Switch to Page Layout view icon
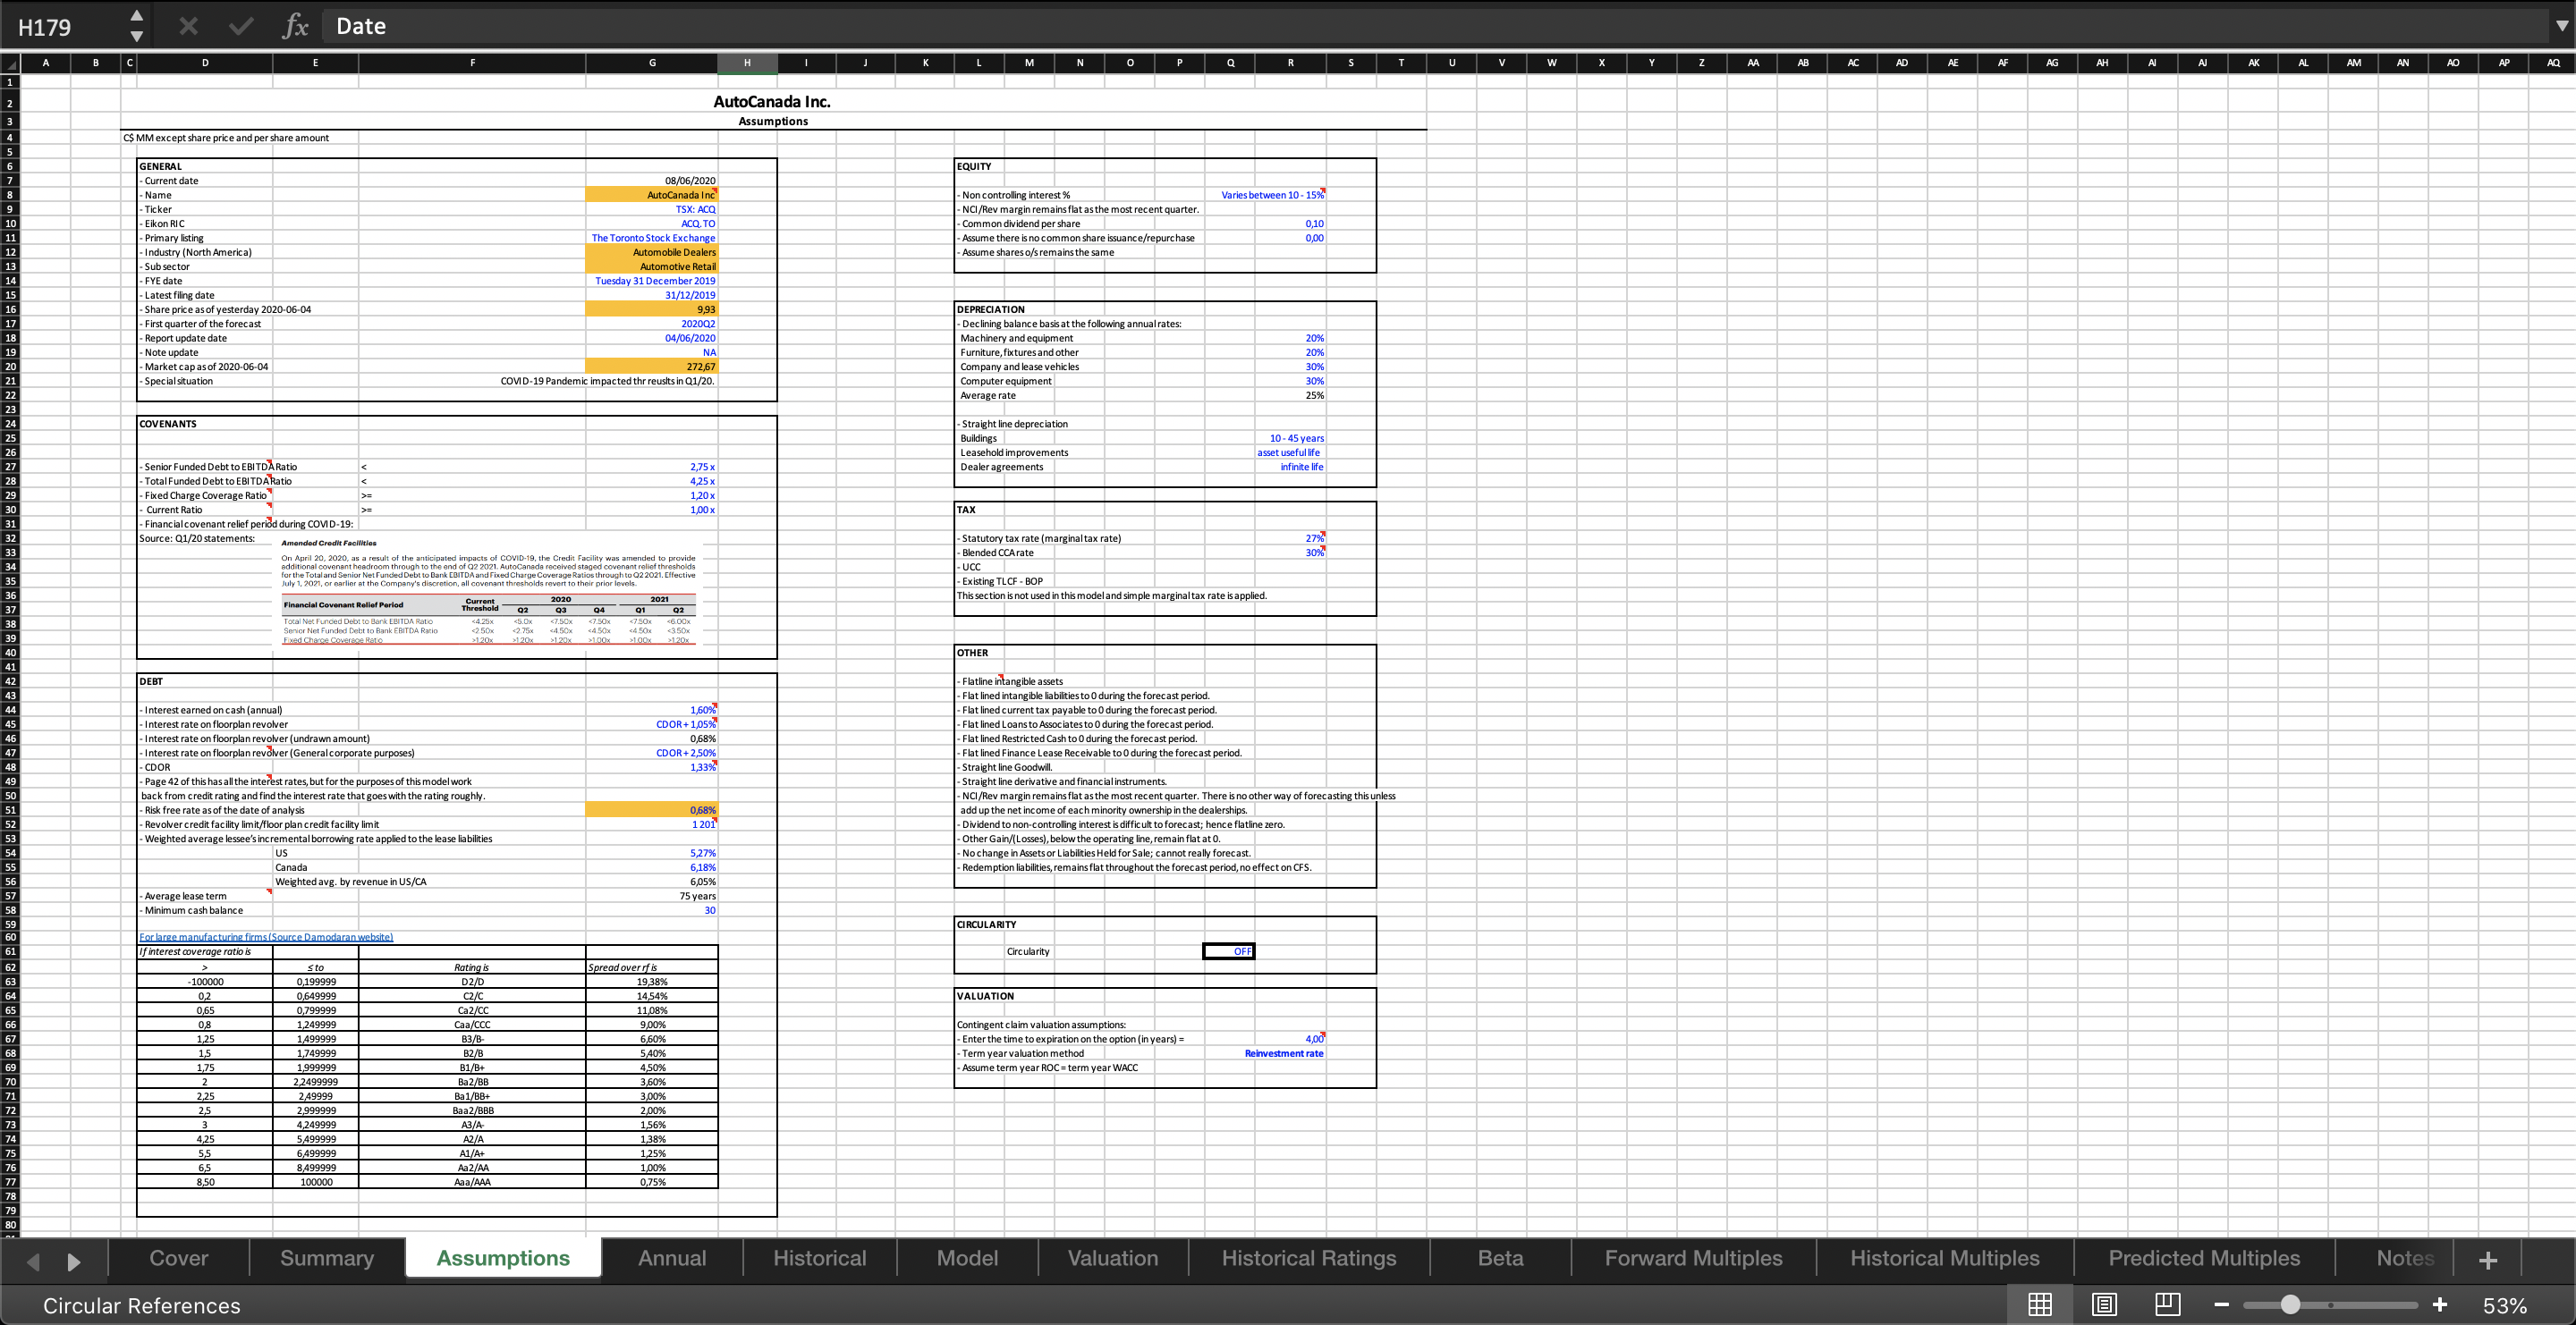 click(2104, 1305)
